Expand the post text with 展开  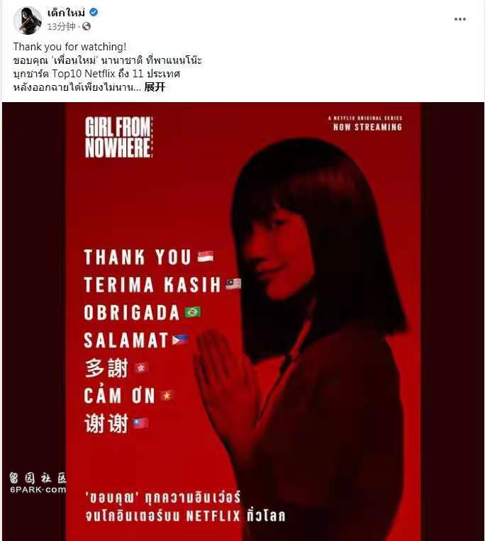[155, 87]
